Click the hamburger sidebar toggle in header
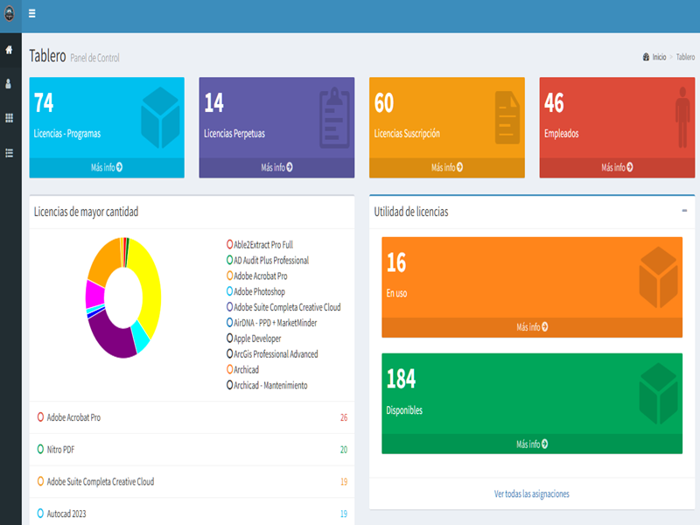Viewport: 700px width, 525px height. pos(32,14)
